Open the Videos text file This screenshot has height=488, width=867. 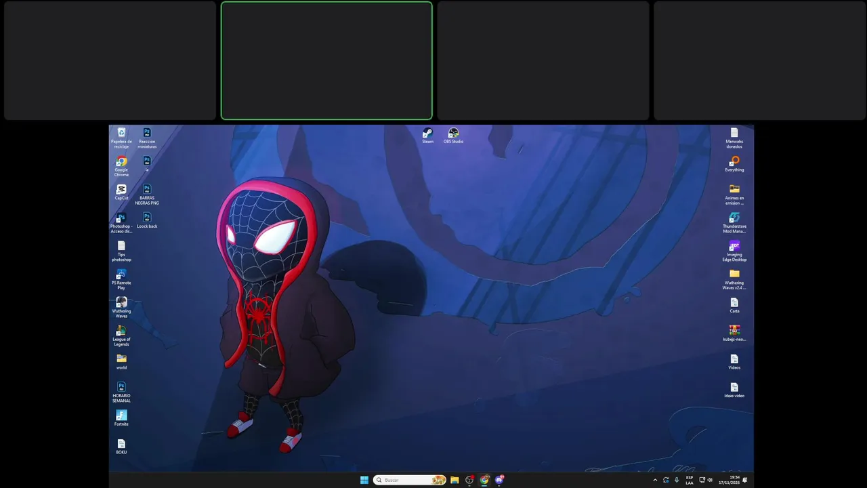[x=734, y=362]
